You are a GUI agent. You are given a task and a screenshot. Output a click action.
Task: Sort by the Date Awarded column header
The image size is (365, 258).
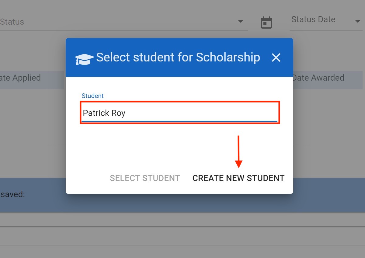coord(318,78)
